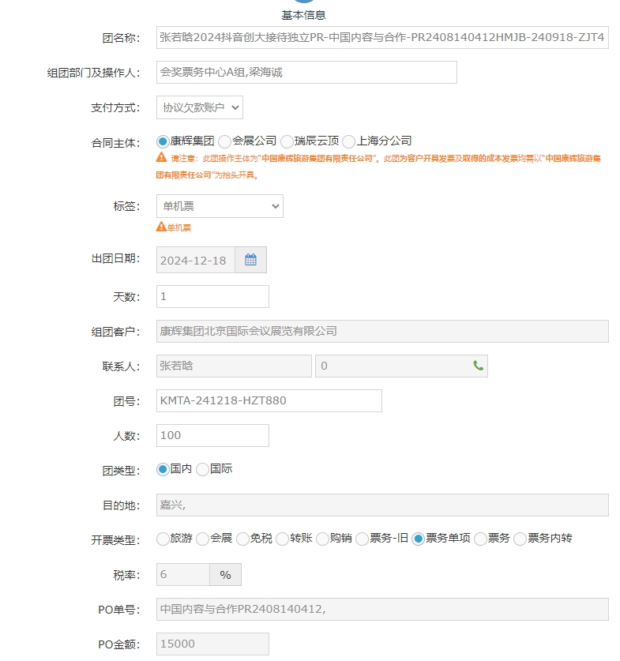Choose 瑞辰云顶 as contract entity
The width and height of the screenshot is (620, 661).
pos(287,141)
